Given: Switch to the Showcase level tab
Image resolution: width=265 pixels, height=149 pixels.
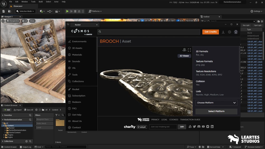Looking at the screenshot, I should tap(18, 6).
